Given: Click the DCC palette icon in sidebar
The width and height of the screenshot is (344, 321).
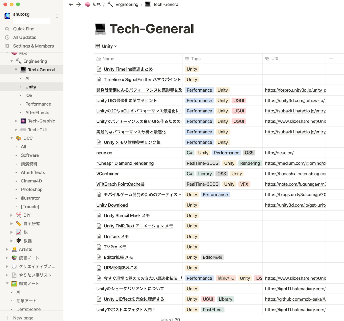Looking at the screenshot, I should click(x=19, y=138).
